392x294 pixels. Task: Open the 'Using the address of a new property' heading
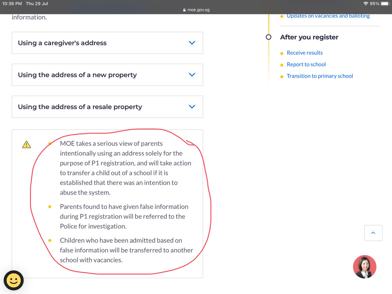[x=77, y=75]
